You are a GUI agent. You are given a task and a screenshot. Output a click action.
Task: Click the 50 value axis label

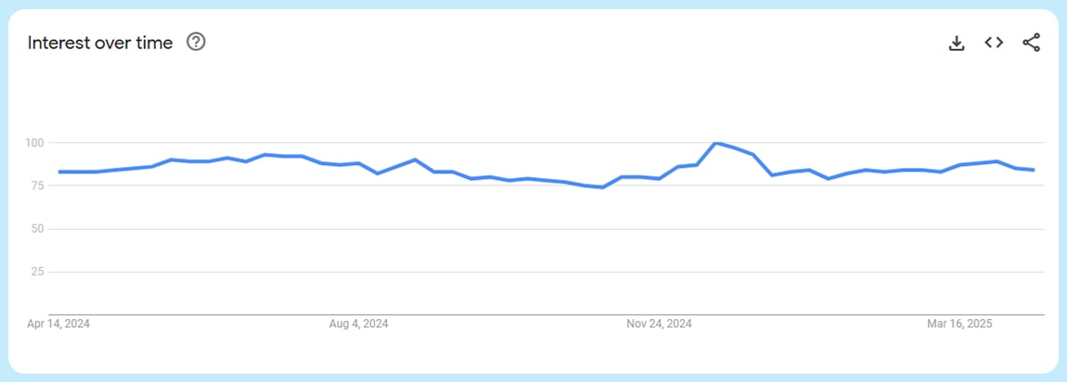click(x=38, y=228)
